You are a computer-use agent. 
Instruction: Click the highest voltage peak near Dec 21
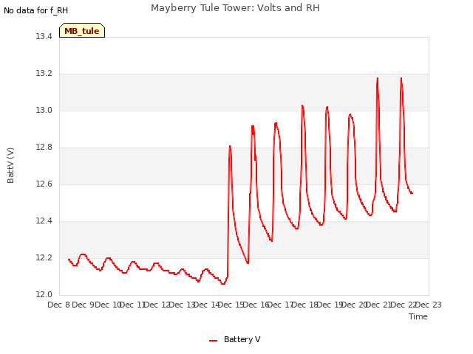coord(378,78)
